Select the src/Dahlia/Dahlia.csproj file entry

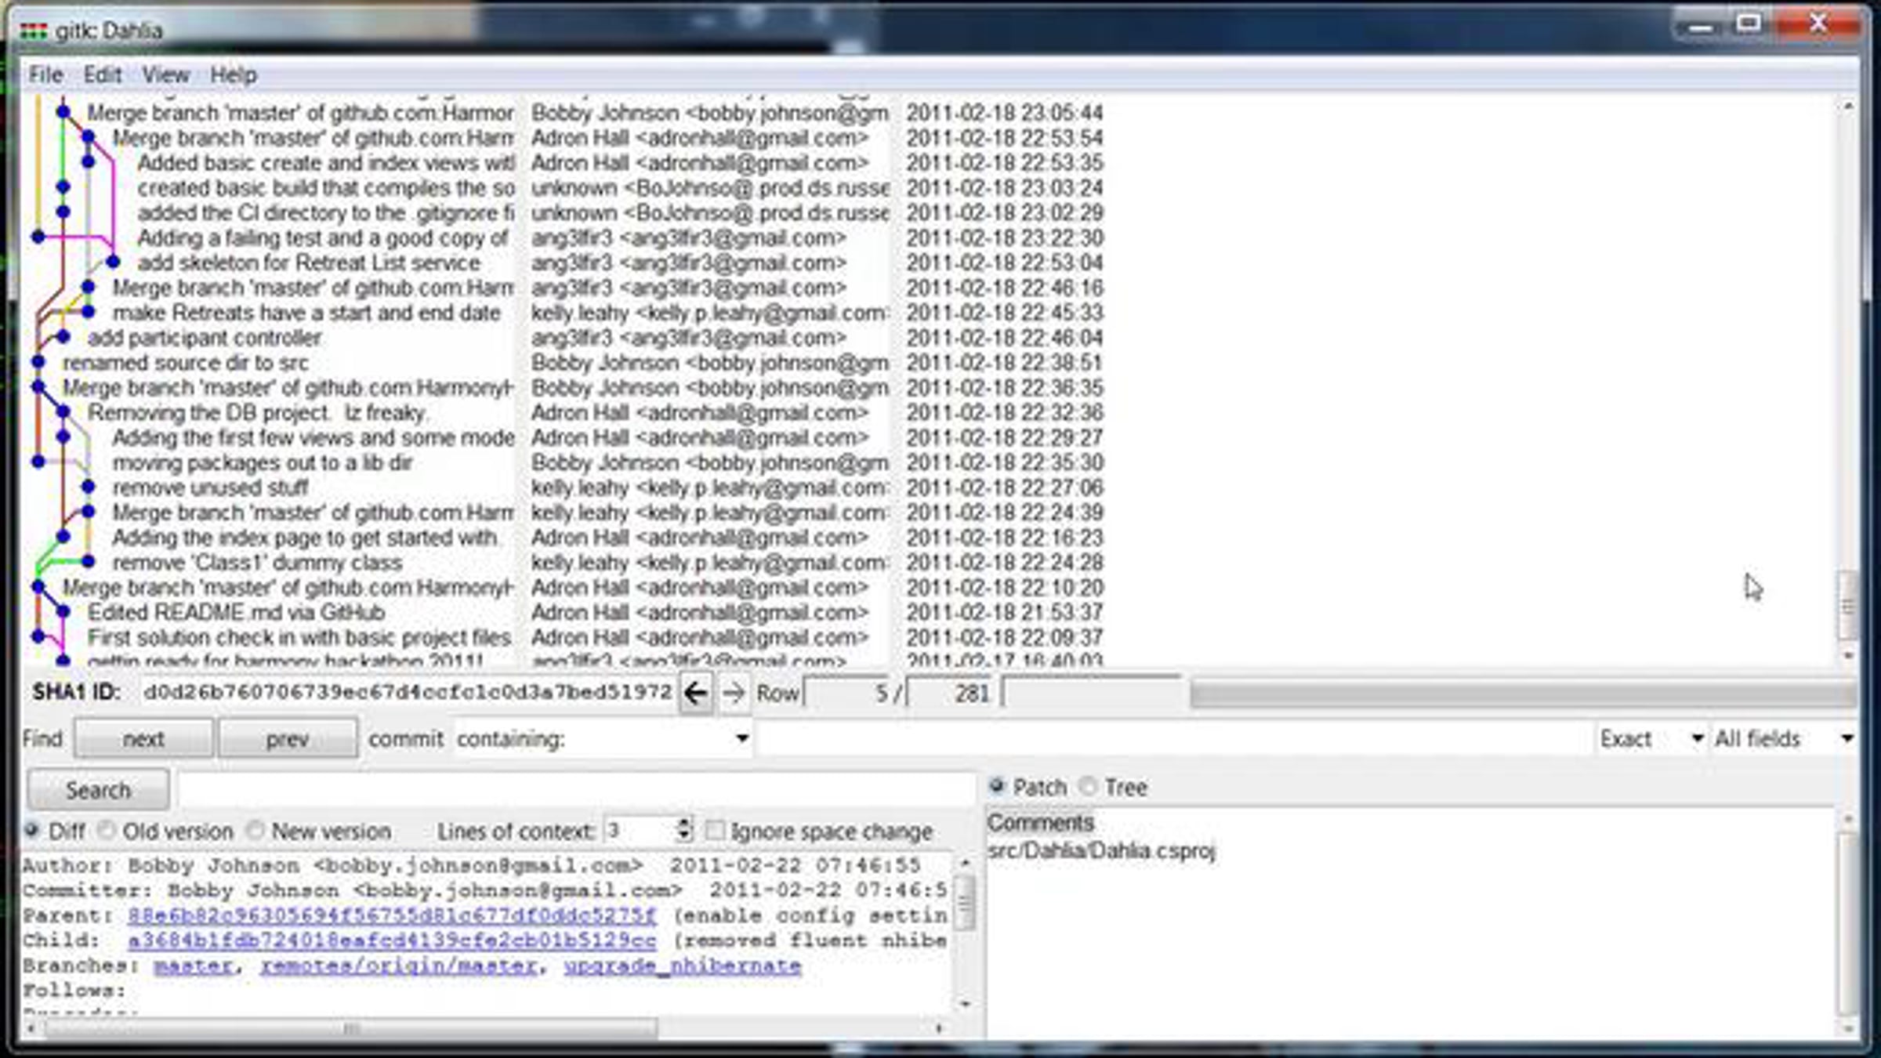(1101, 851)
